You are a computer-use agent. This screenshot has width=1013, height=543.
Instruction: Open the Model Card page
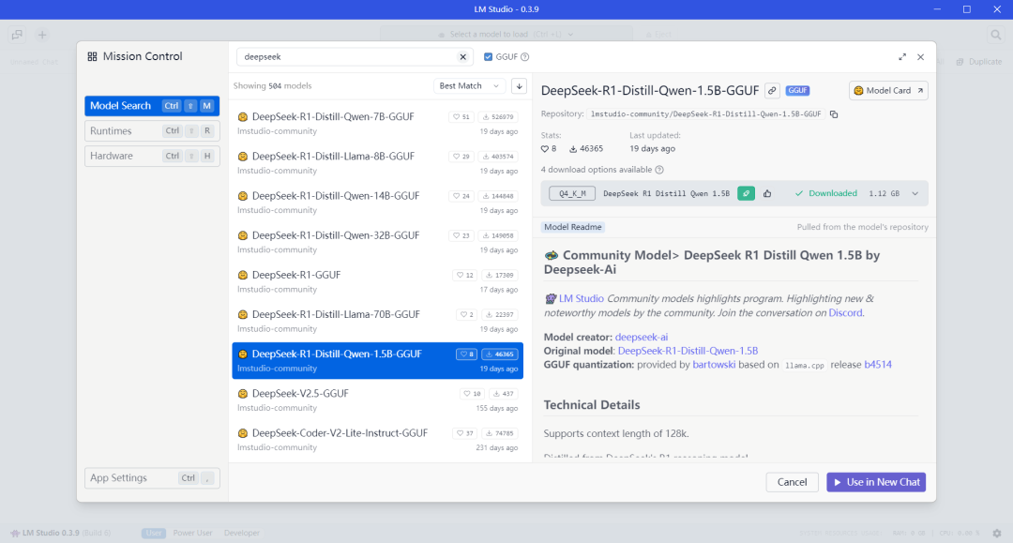(888, 91)
